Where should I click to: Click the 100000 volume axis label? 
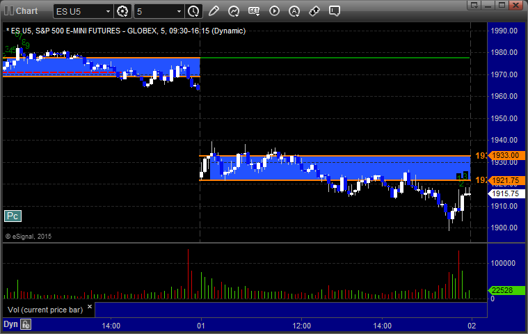(x=503, y=263)
